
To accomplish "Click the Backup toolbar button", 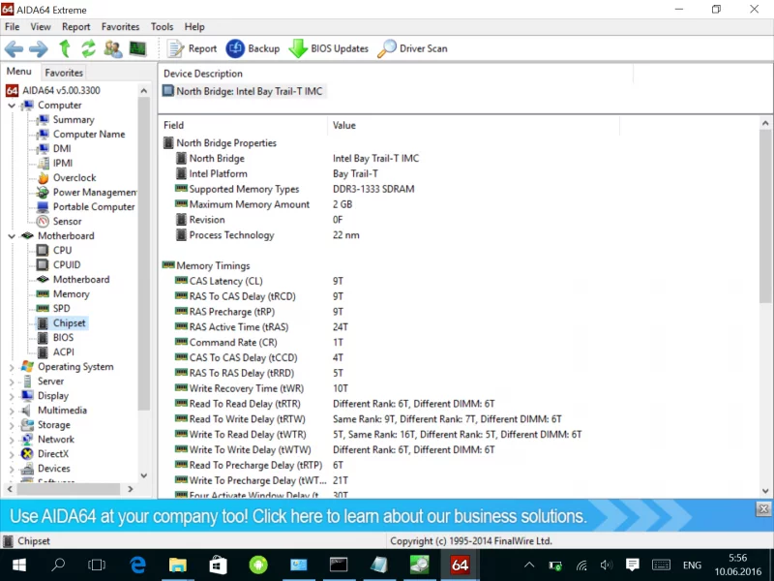I will (253, 49).
